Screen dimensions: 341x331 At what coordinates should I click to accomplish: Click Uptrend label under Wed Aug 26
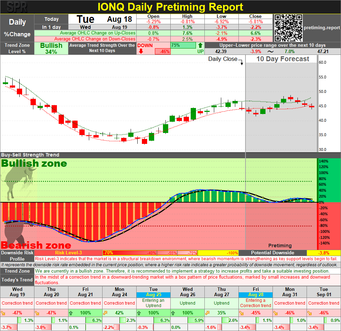coord(188,303)
